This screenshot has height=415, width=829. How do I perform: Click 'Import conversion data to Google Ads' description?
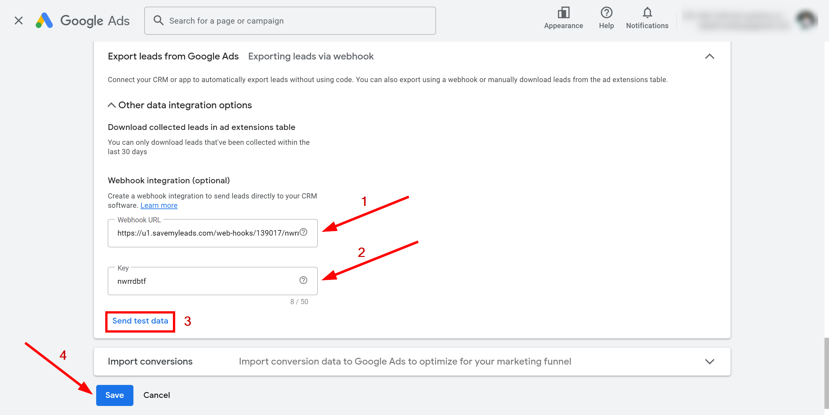click(405, 362)
